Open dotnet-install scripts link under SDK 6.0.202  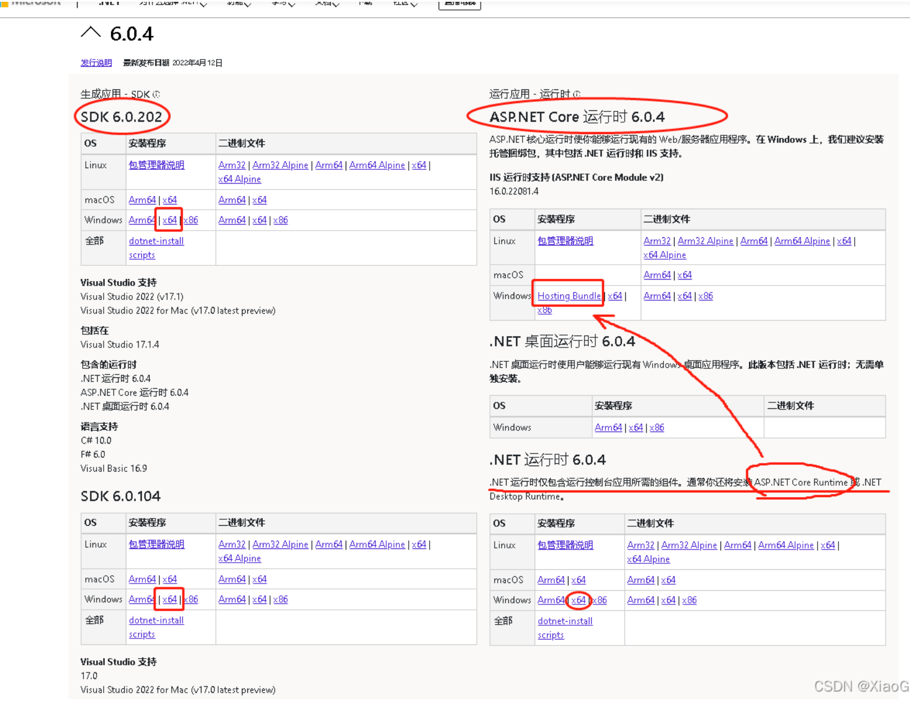coord(156,248)
